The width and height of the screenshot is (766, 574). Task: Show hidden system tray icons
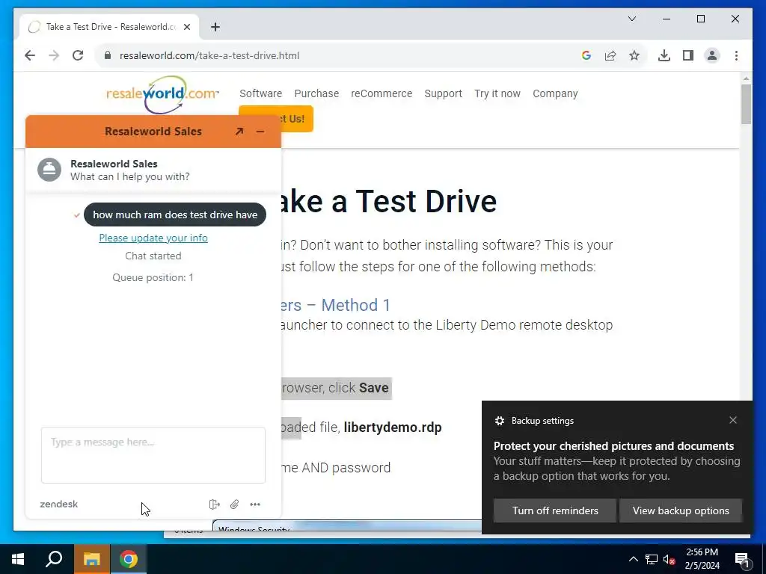pos(633,559)
